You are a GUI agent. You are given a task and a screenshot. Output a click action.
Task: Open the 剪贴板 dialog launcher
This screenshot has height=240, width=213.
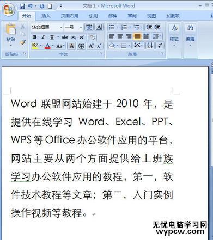pyautogui.click(x=25, y=53)
